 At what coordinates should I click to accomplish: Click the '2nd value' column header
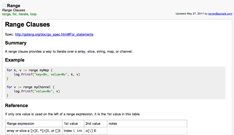(93, 123)
